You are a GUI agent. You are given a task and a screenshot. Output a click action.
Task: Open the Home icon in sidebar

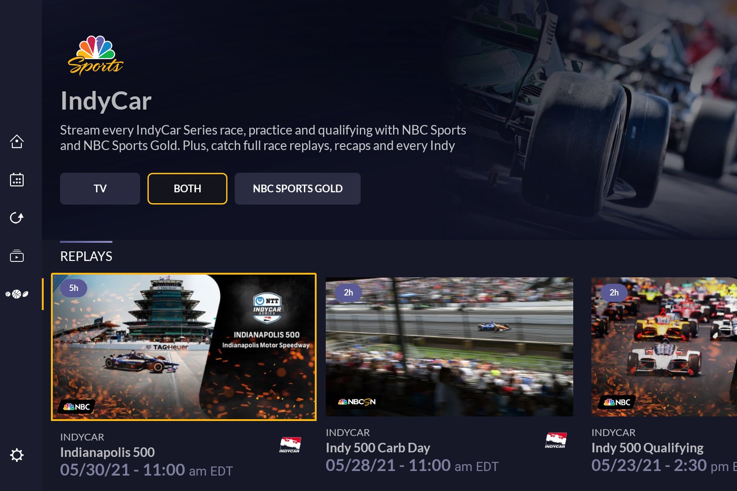click(17, 141)
